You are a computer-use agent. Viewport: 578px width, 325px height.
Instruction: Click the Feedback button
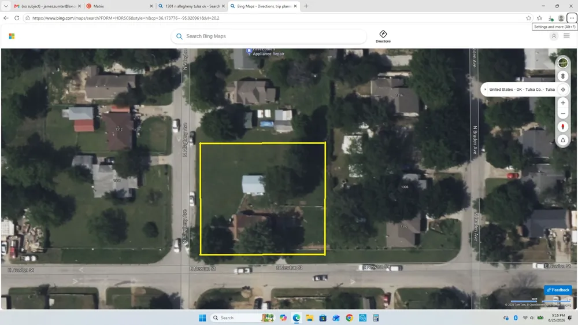point(558,290)
